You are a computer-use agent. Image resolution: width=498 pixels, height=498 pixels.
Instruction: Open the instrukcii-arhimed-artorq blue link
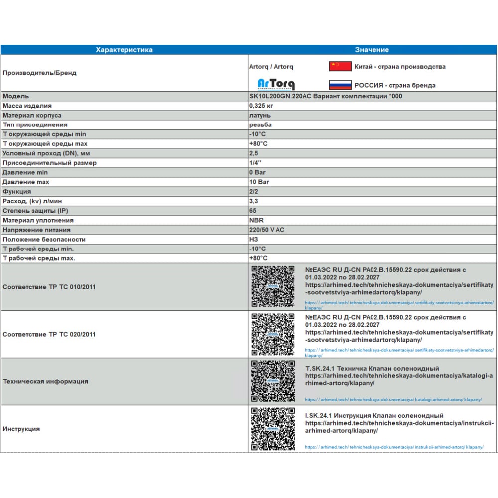[x=394, y=447]
